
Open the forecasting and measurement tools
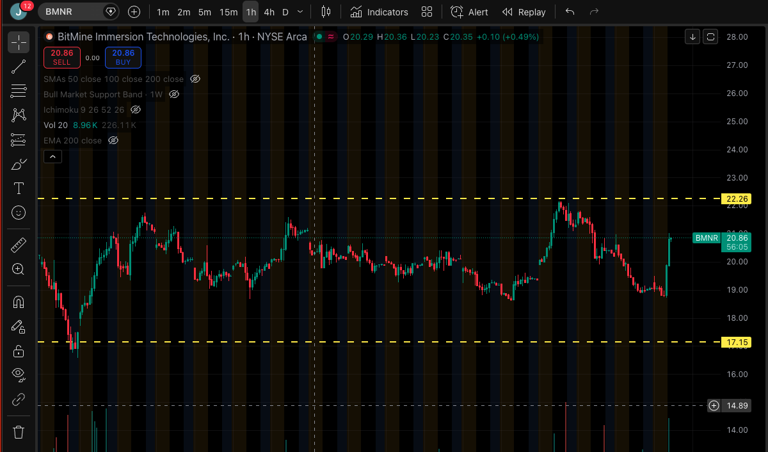[19, 140]
